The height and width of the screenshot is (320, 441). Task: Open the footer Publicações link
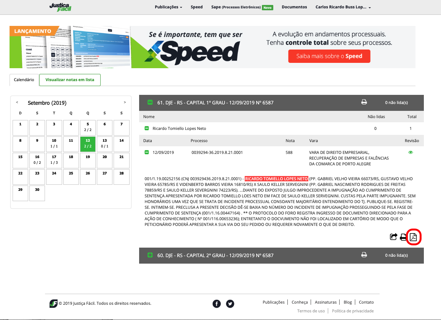click(x=273, y=302)
